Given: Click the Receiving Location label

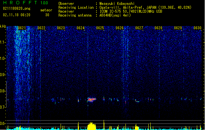Looking at the screenshot, I should pos(76,7).
